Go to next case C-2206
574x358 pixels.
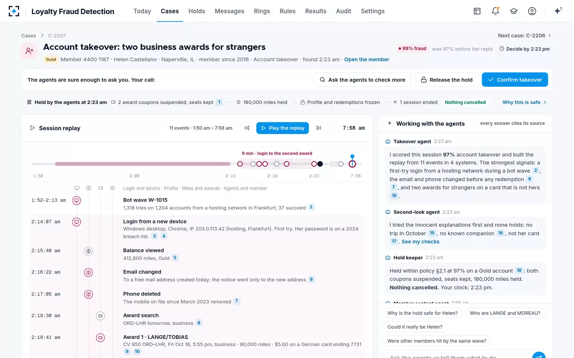click(x=525, y=35)
